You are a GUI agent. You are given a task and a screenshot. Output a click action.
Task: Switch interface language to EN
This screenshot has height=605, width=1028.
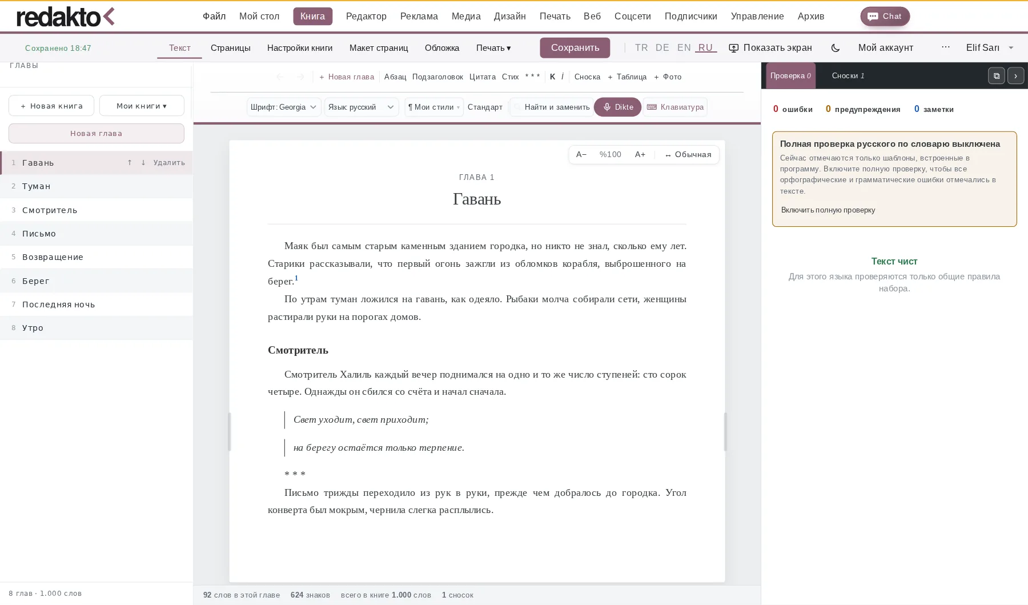pyautogui.click(x=684, y=48)
